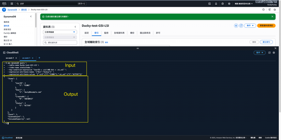Open 匯出至 S3 in the side navigation
The image size is (281, 140).
pos(8,41)
